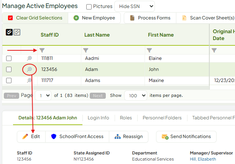
Task: Sort by Last Name column header
Action: [97, 35]
